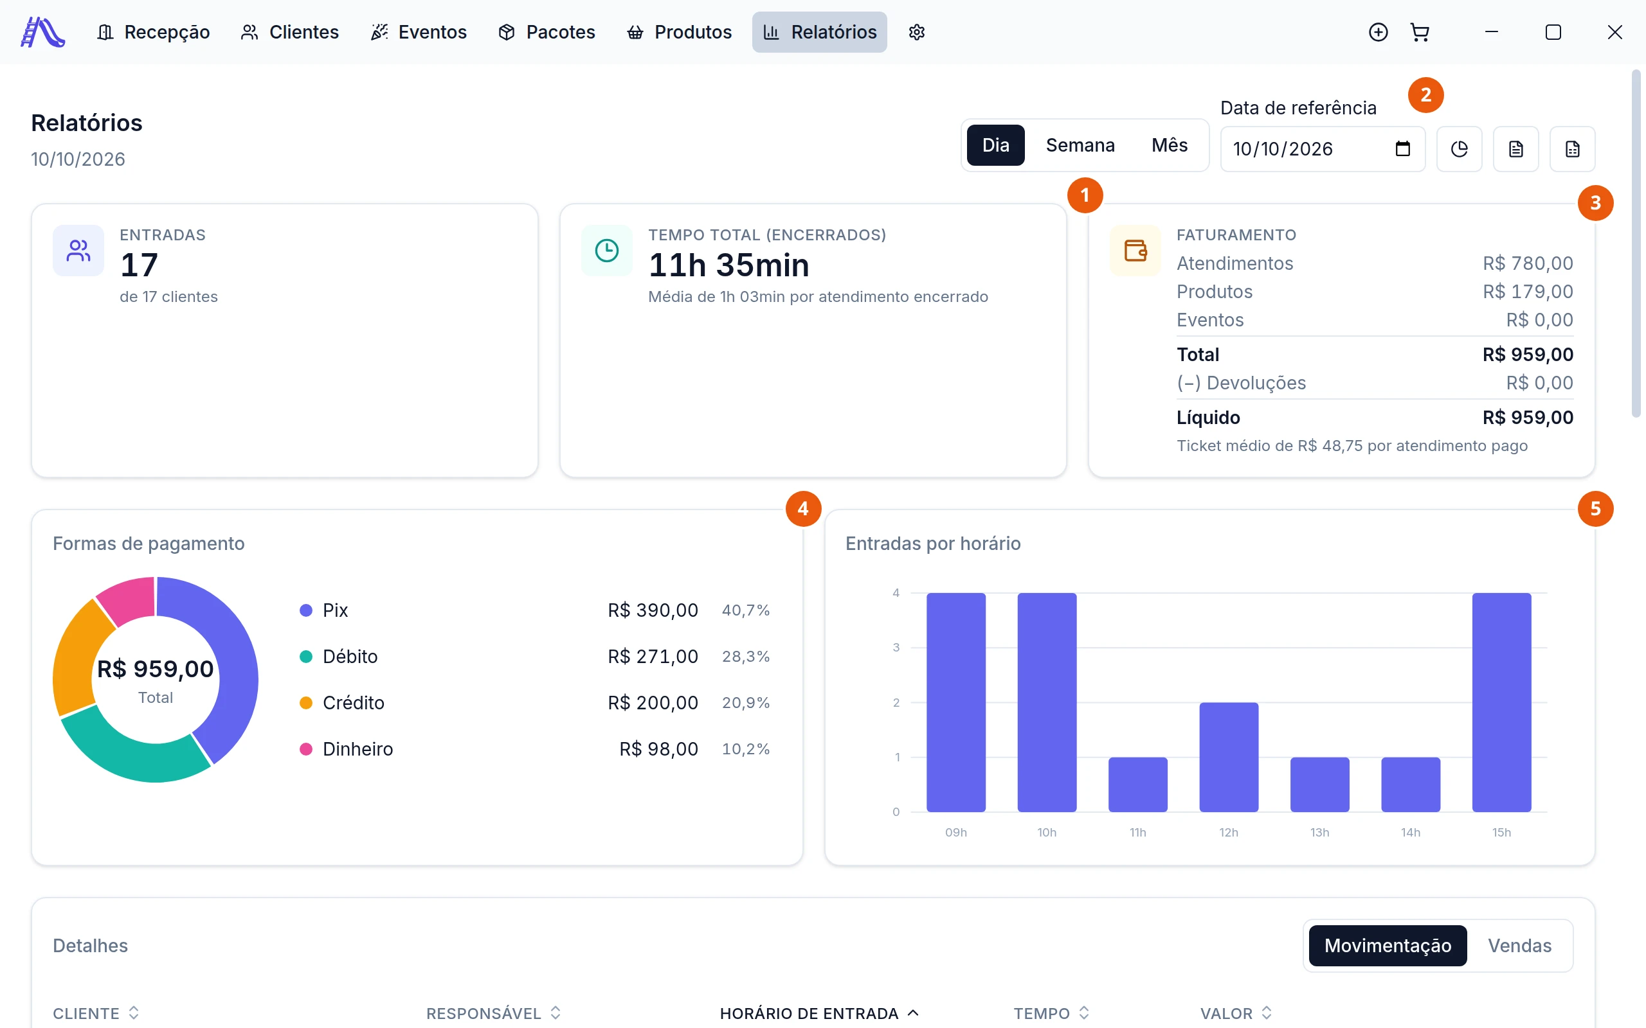Click the 12h bar in the chart
1646x1028 pixels.
point(1228,758)
